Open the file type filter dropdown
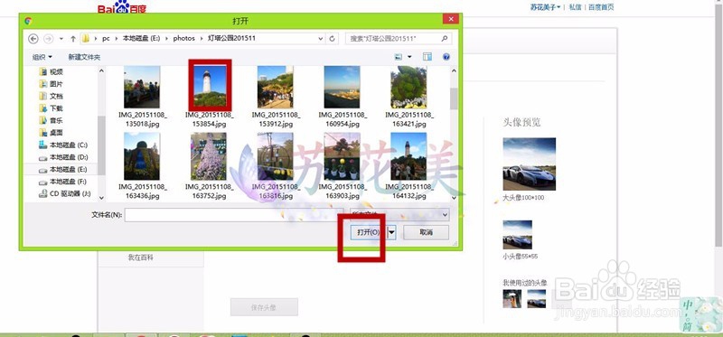 point(399,215)
